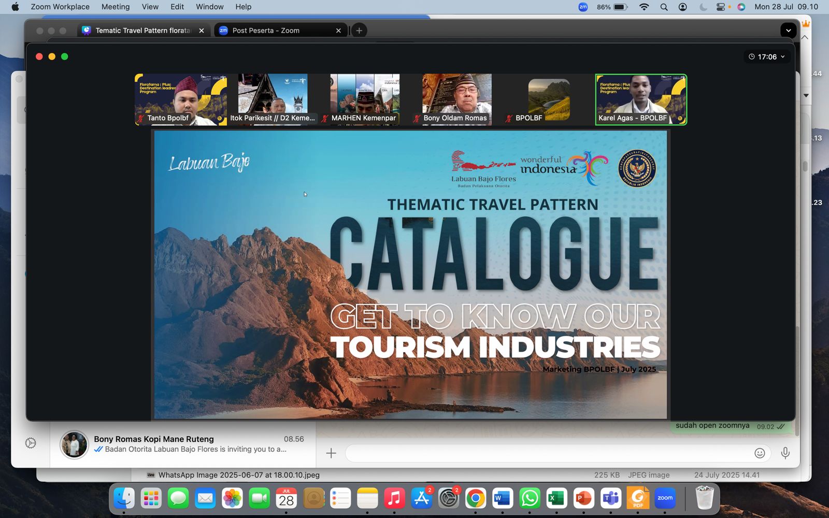Open the emoji picker in WhatsApp
829x518 pixels.
tap(760, 453)
